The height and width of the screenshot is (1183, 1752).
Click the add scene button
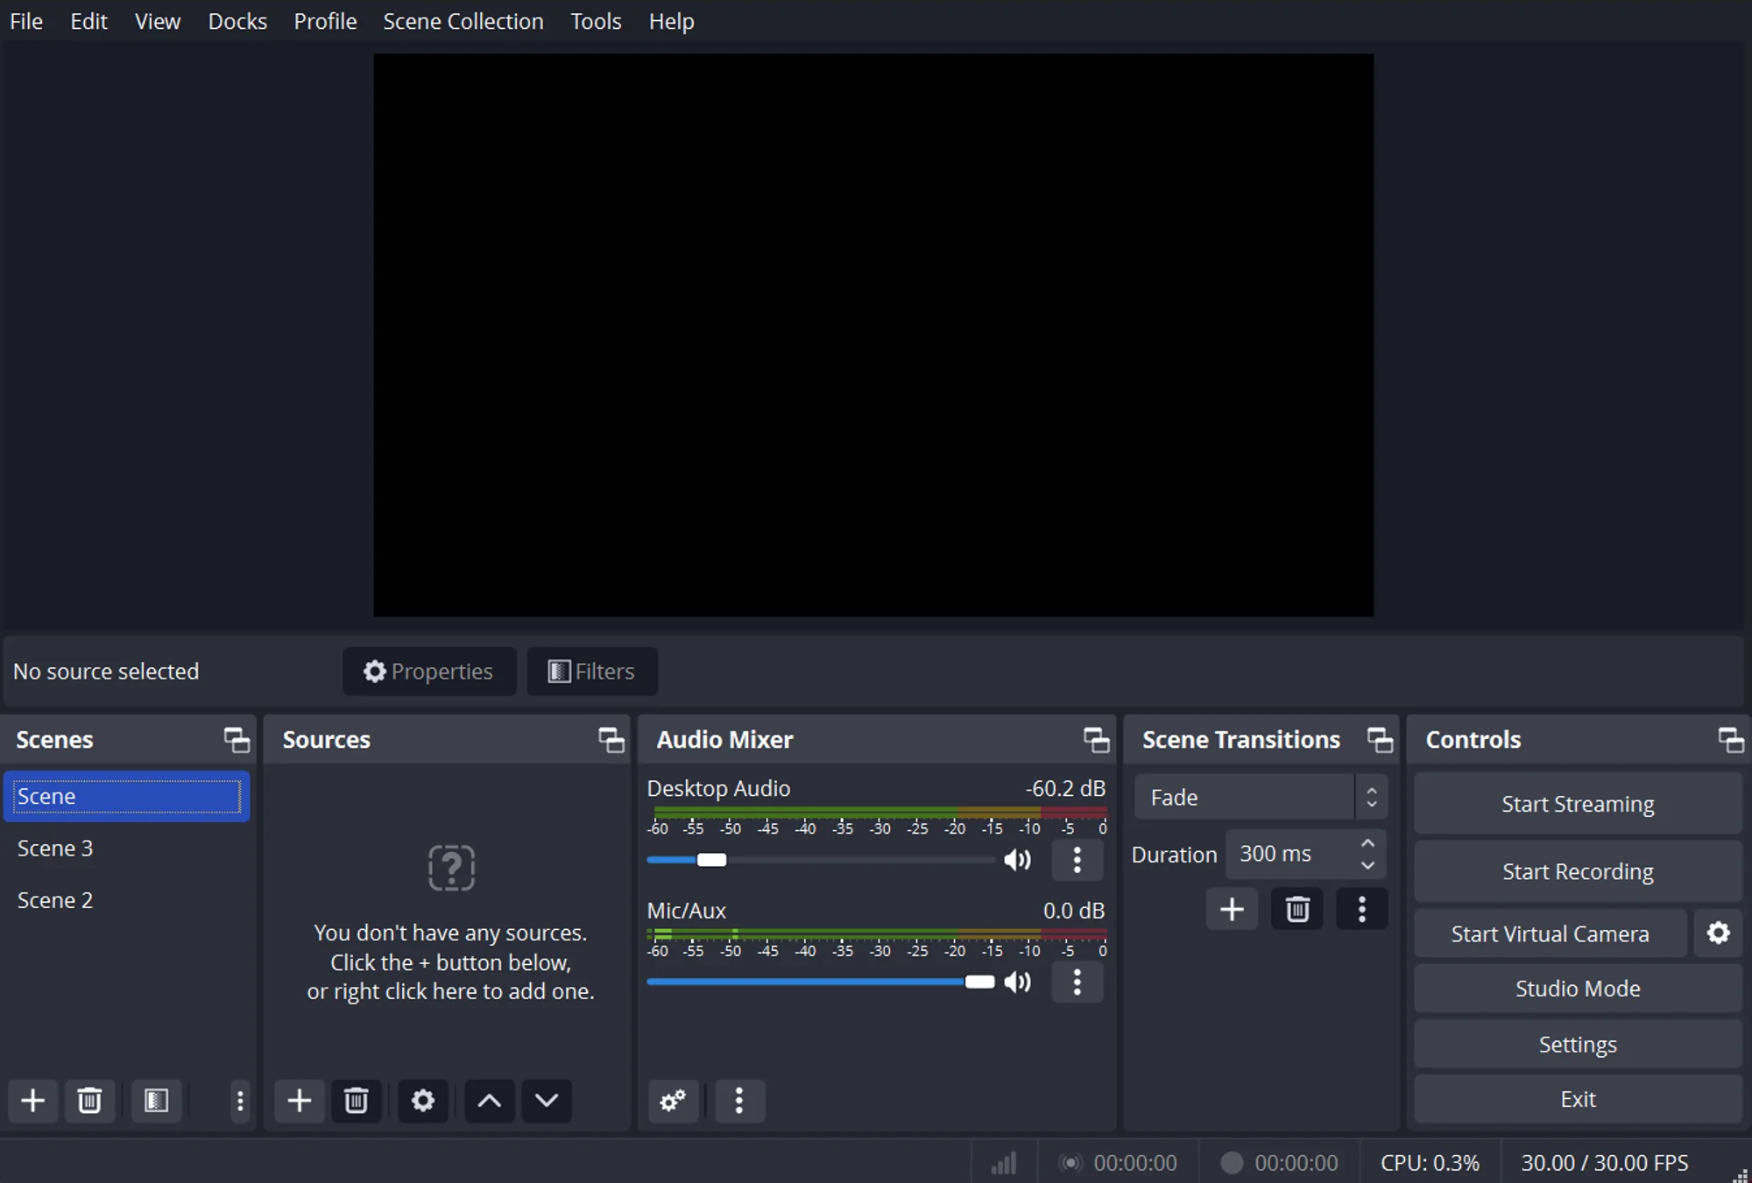[32, 1100]
